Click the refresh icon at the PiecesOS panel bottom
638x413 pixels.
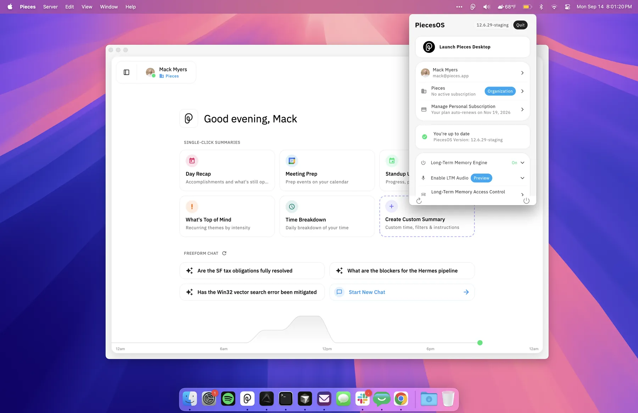[x=419, y=201]
